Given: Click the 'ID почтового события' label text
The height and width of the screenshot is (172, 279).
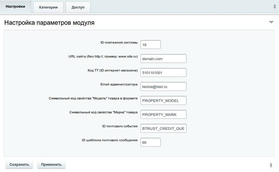Looking at the screenshot, I should tap(120, 126).
